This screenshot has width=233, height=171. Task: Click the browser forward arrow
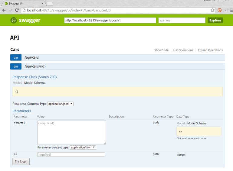click(x=11, y=10)
